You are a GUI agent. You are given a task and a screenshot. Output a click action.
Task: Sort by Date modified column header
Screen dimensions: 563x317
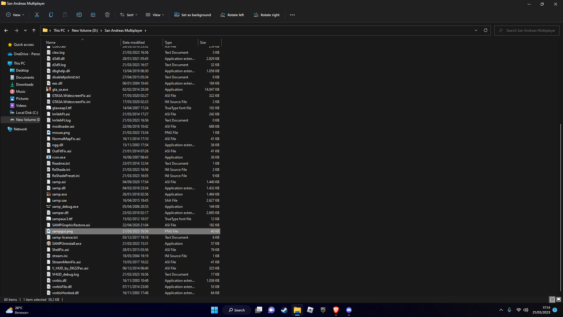click(x=142, y=43)
